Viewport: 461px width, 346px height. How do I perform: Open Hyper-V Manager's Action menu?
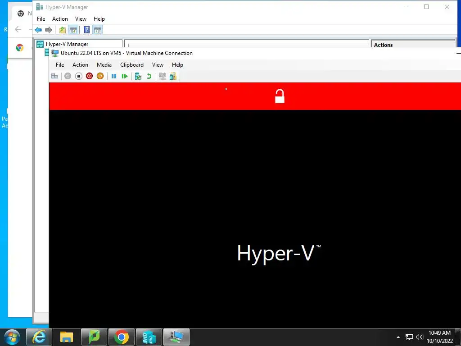60,19
